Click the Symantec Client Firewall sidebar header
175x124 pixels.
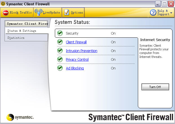point(26,24)
